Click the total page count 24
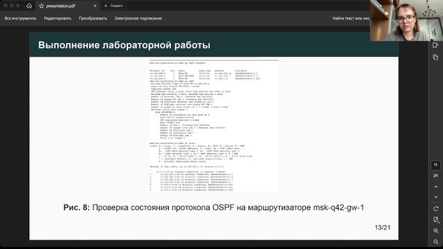Viewport: 443px width, 249px height. point(435,176)
